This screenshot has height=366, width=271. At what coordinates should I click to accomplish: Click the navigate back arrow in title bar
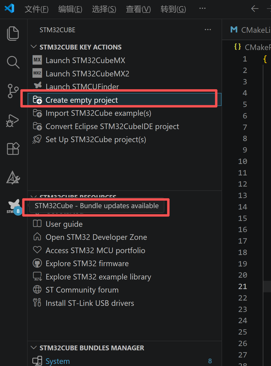pos(255,9)
